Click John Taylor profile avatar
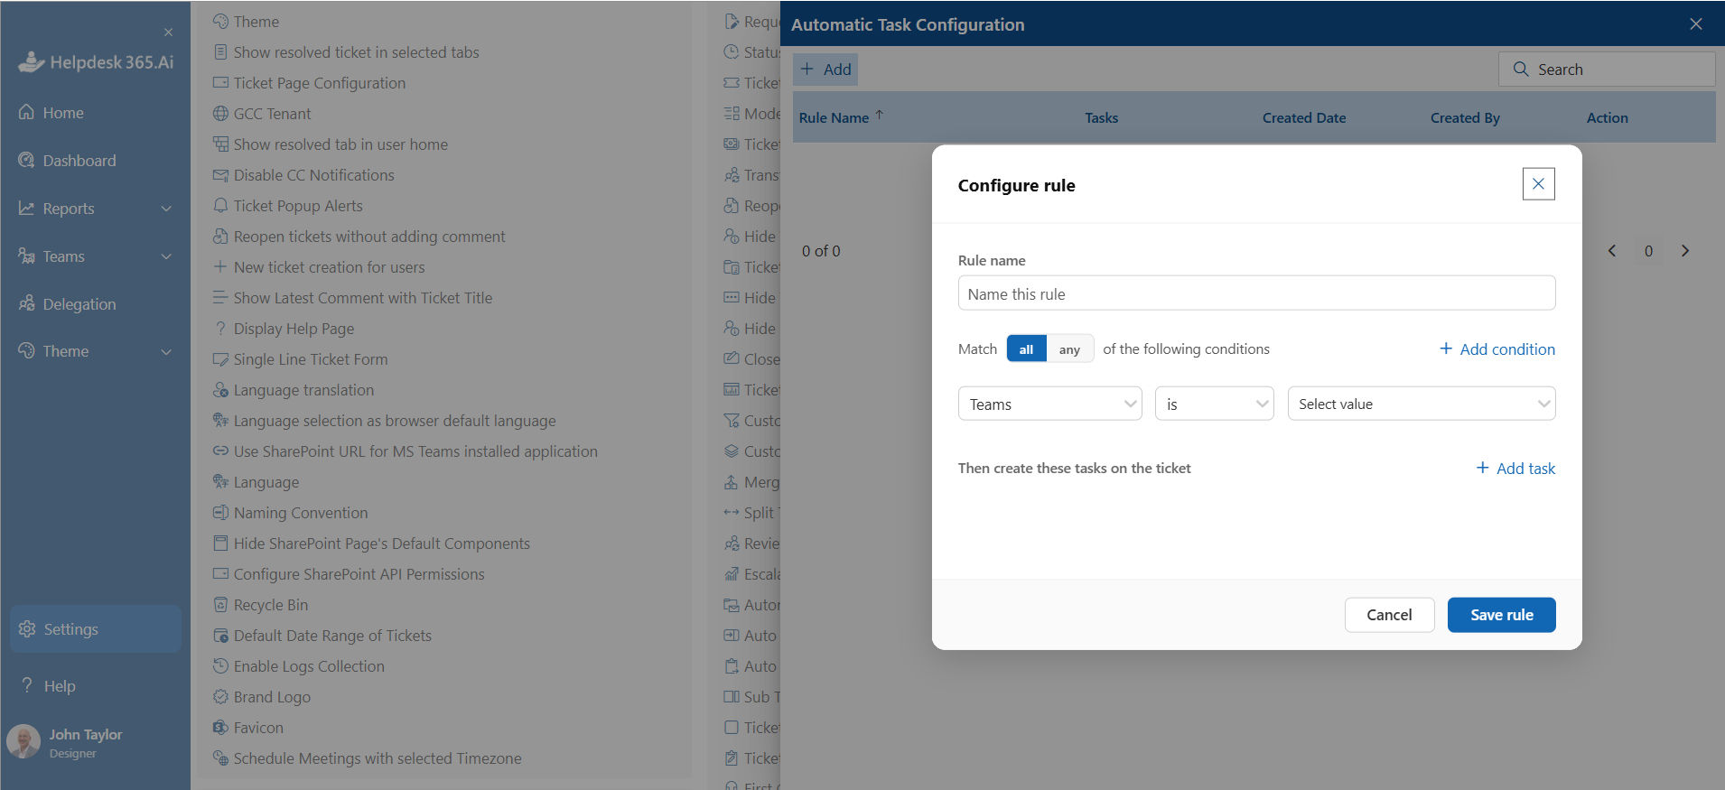This screenshot has width=1725, height=790. pos(23,741)
